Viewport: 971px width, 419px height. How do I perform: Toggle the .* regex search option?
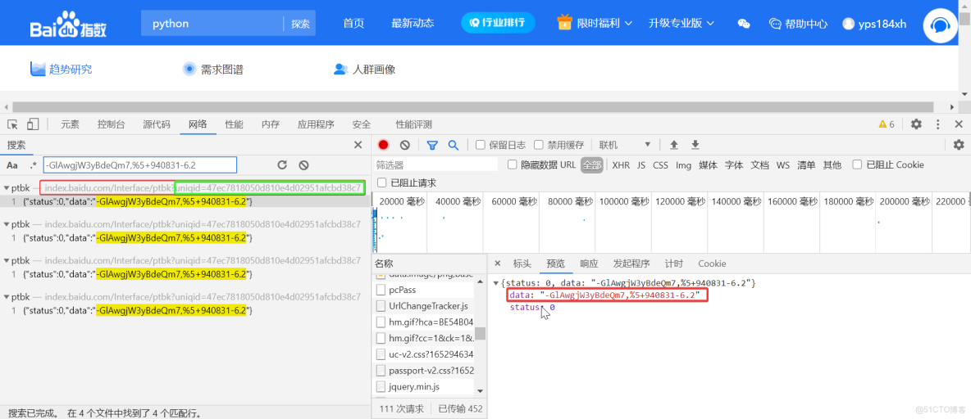point(33,165)
